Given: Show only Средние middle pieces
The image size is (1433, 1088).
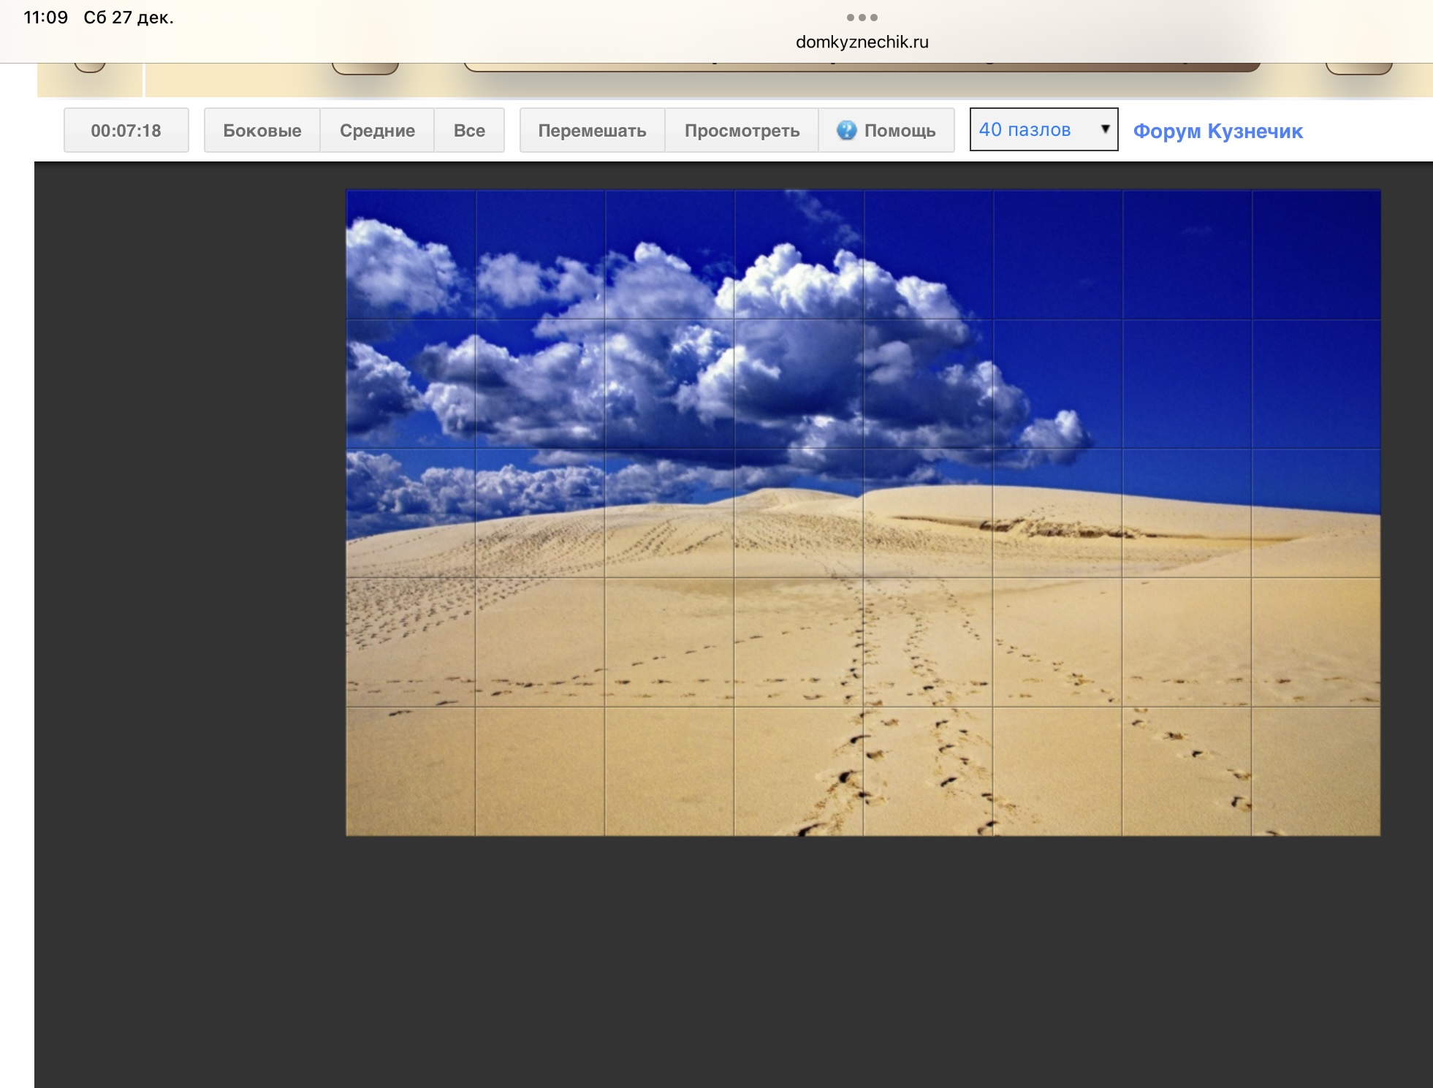Looking at the screenshot, I should tap(377, 131).
